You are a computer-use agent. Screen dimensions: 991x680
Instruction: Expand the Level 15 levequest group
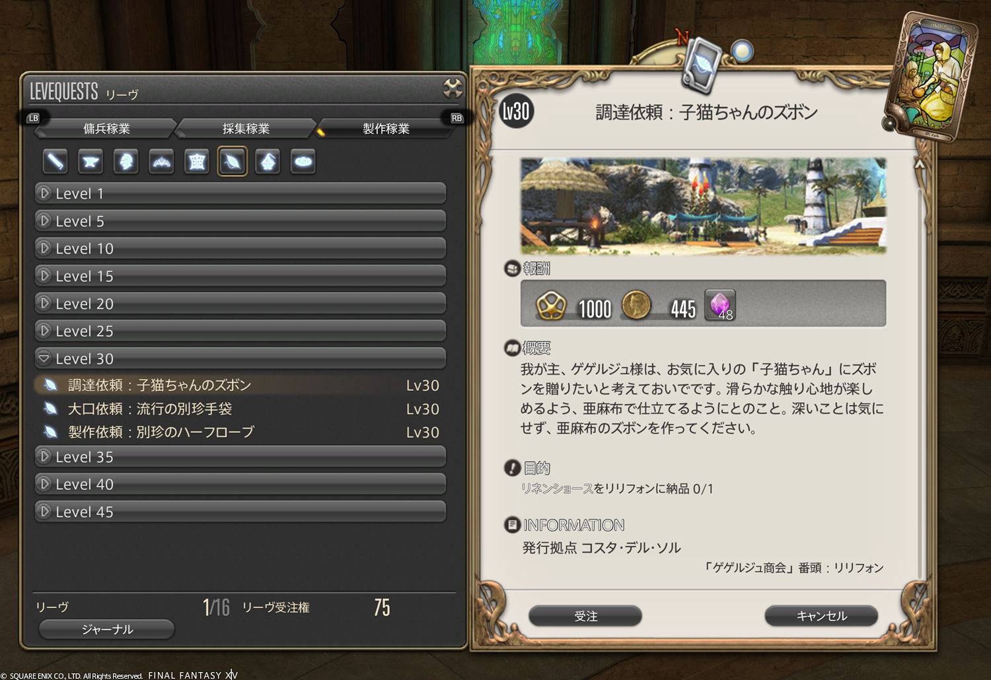coord(240,276)
